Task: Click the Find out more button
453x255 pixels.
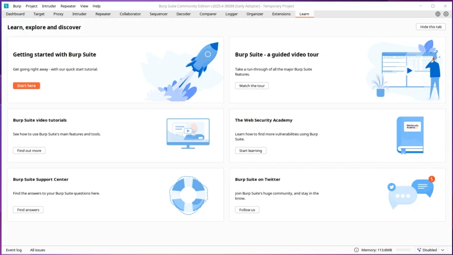Action: (29, 150)
